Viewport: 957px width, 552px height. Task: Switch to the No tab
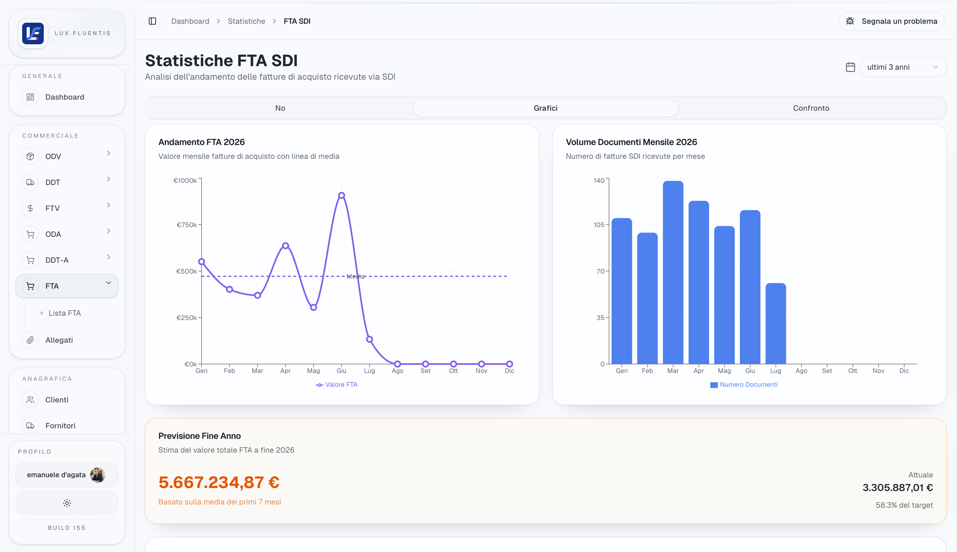[x=280, y=108]
